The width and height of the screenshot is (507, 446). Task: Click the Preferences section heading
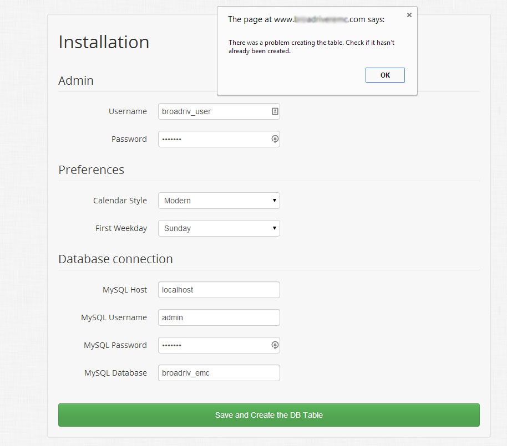[91, 170]
